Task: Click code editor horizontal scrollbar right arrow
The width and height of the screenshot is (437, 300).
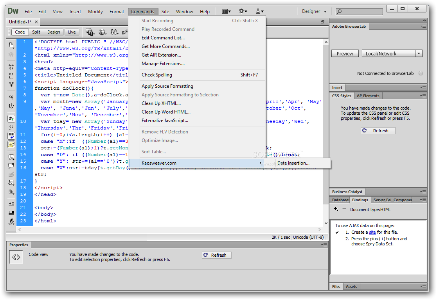Action: tap(320, 230)
